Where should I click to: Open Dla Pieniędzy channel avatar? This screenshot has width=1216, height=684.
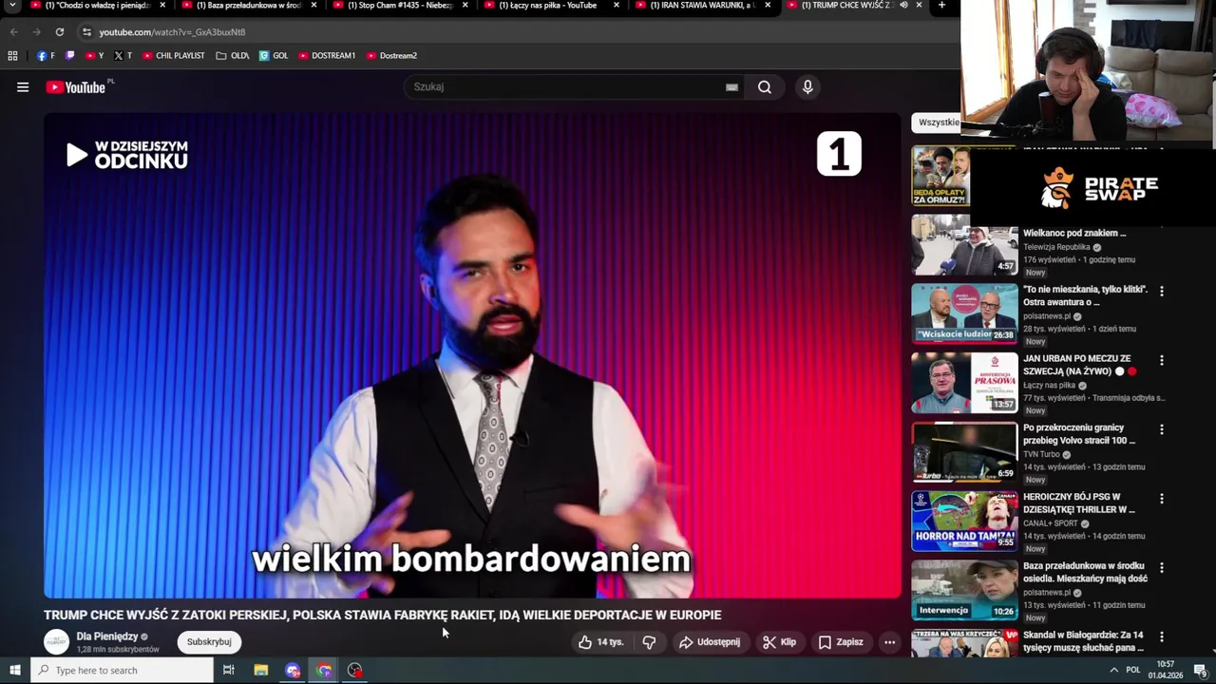[57, 642]
